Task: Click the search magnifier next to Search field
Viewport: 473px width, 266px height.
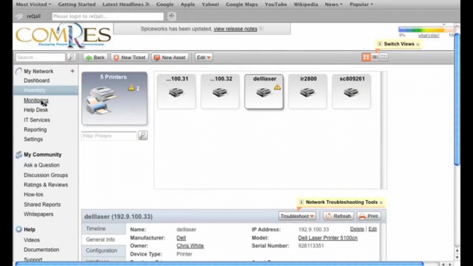Action: 72,57
